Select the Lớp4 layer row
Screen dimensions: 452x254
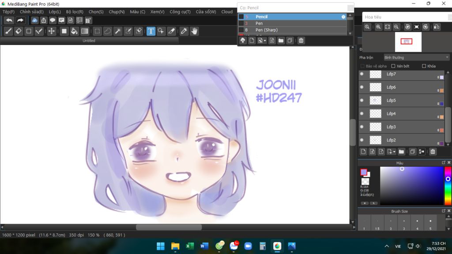(x=402, y=114)
